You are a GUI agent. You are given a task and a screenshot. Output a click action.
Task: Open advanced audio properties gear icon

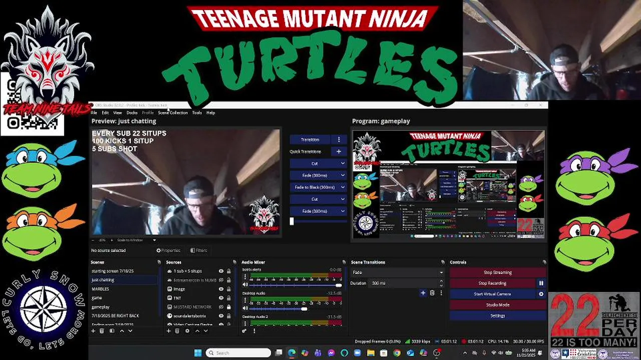point(244,331)
